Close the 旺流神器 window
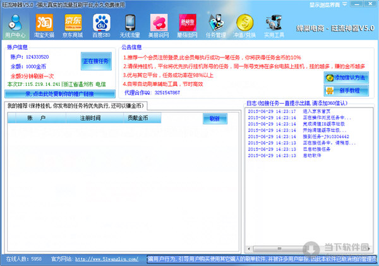Screen dimensions: 379x266 pyautogui.click(x=370, y=4)
